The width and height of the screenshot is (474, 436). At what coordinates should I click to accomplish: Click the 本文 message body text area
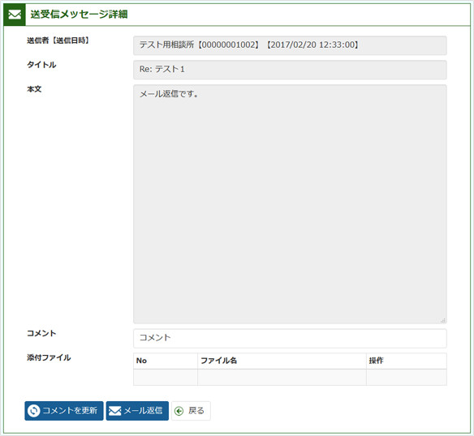(290, 204)
